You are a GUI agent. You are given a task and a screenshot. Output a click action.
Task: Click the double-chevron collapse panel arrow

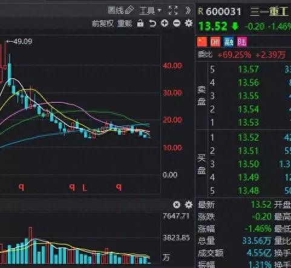pos(188,10)
